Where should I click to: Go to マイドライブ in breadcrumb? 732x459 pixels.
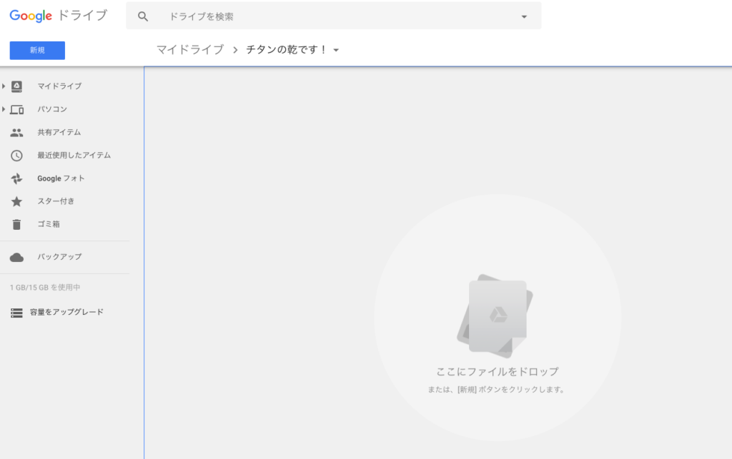pyautogui.click(x=190, y=50)
